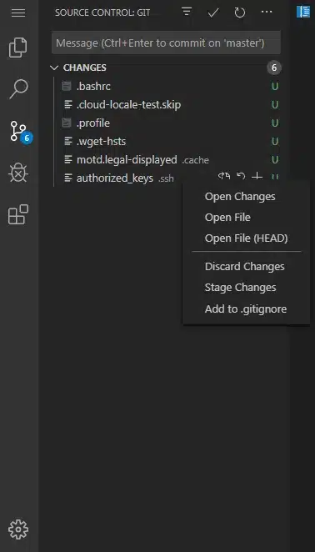Screen dimensions: 315x552
Task: Open the Search view in activity bar
Action: 18,88
